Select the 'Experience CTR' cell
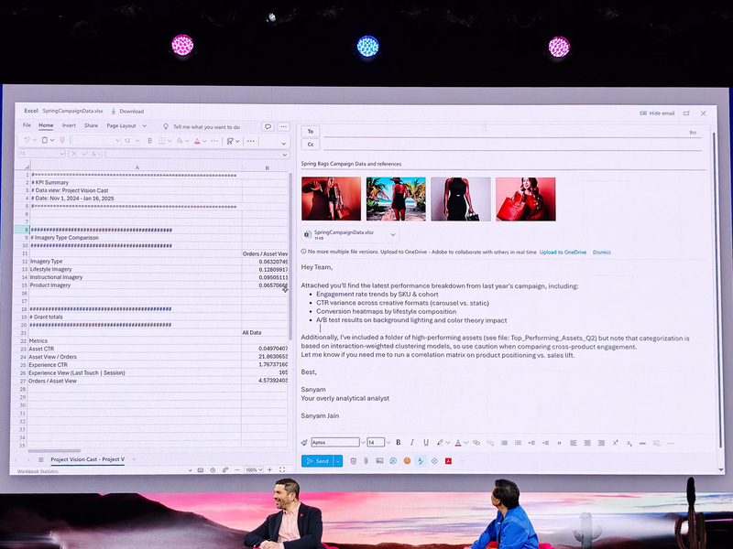 point(135,364)
